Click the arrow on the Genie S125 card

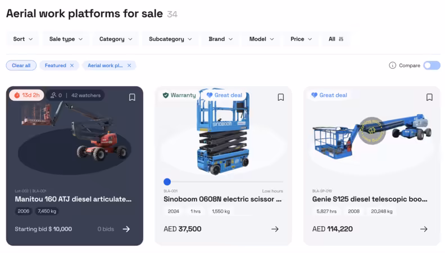[x=424, y=229]
